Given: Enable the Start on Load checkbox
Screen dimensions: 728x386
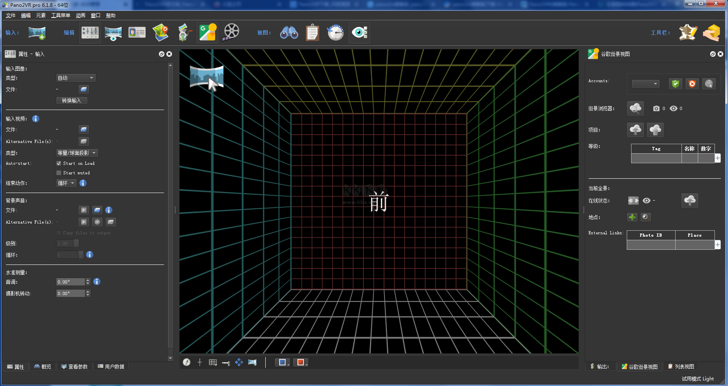Looking at the screenshot, I should tap(59, 163).
